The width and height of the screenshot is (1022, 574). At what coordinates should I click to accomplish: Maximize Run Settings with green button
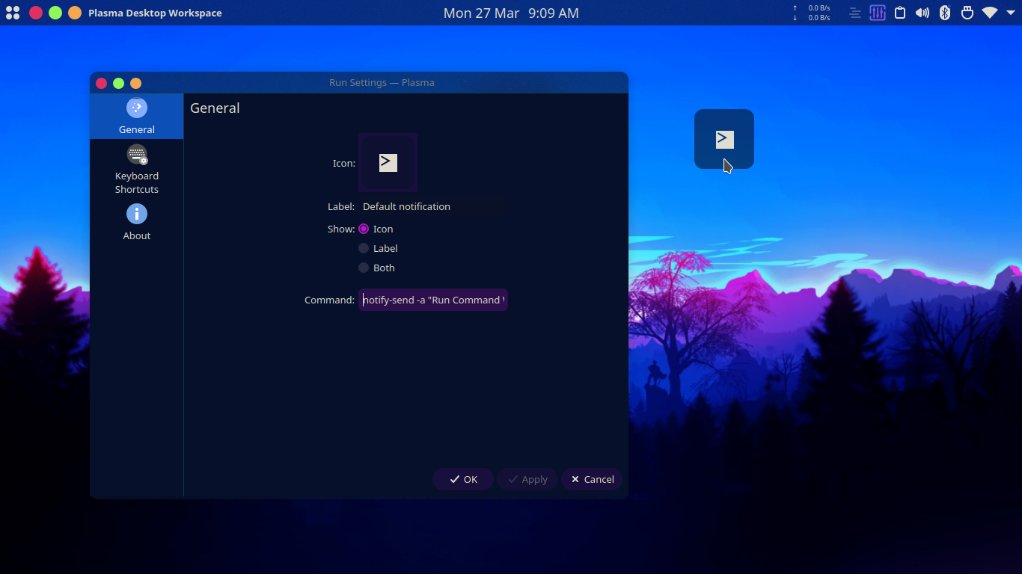[x=118, y=83]
